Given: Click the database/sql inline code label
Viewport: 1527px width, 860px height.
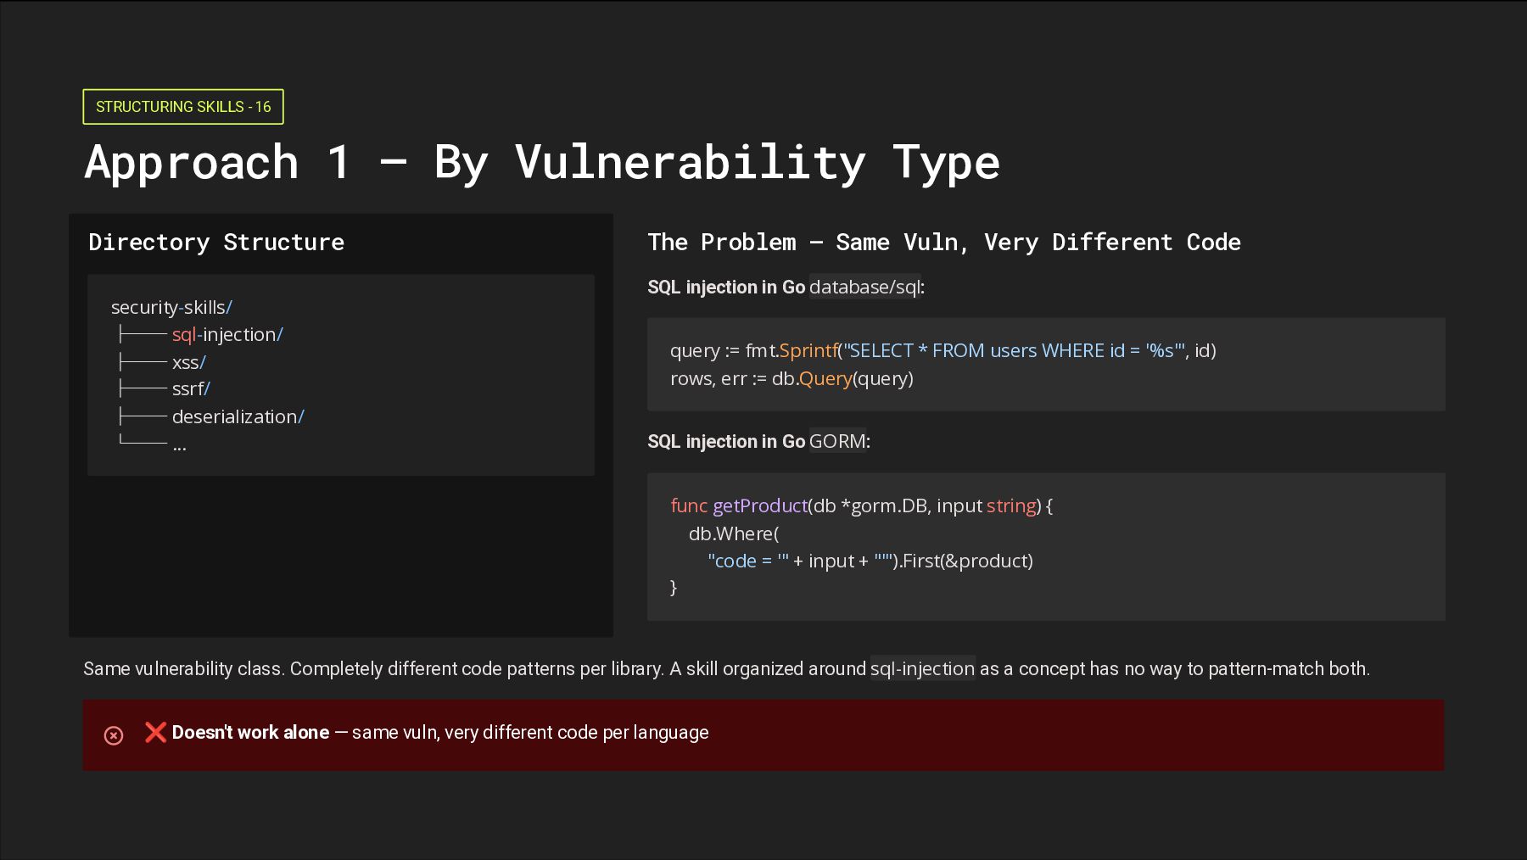Looking at the screenshot, I should 864,288.
